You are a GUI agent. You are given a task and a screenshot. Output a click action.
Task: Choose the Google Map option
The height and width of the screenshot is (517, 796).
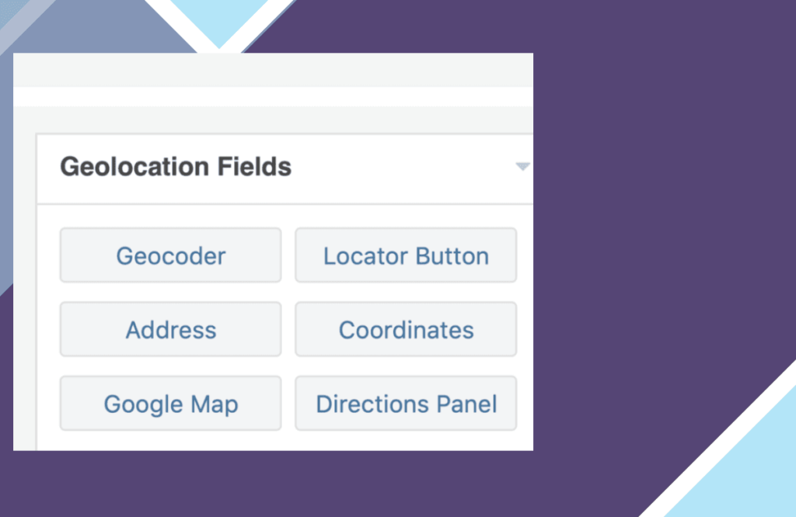170,404
